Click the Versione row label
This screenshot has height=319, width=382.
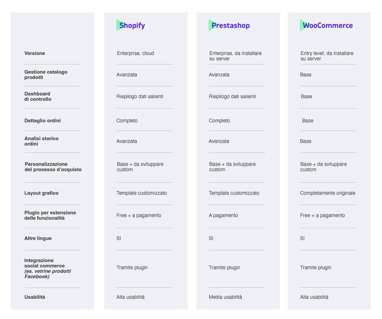tap(34, 53)
